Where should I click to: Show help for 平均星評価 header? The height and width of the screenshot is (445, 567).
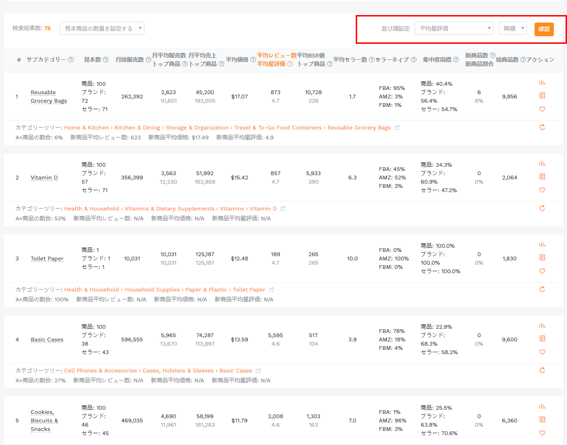point(290,64)
